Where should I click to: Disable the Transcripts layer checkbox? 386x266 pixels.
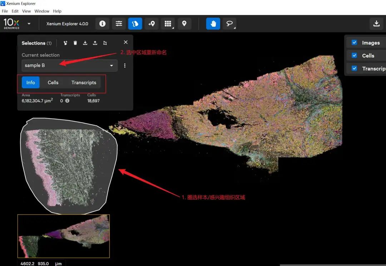(x=354, y=68)
